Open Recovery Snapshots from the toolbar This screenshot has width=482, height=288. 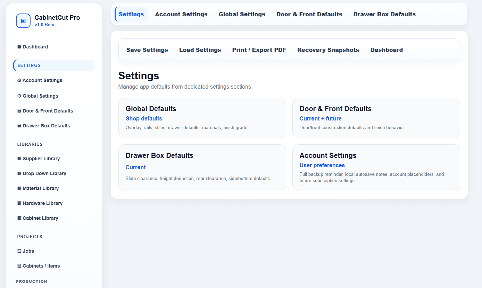(328, 50)
